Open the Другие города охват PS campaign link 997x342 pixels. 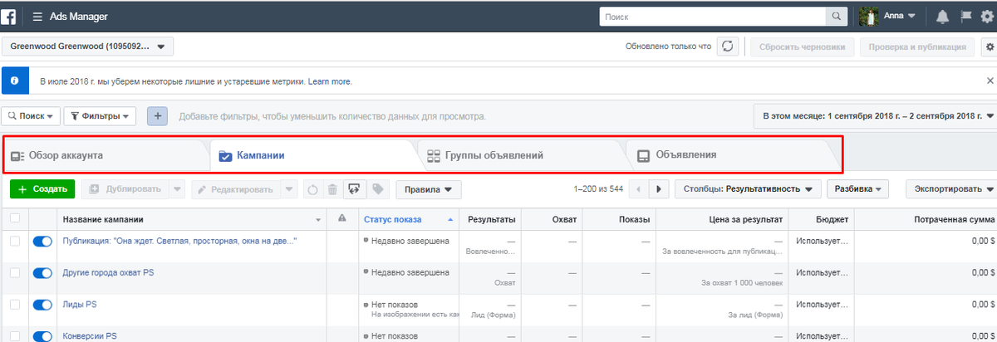(109, 272)
